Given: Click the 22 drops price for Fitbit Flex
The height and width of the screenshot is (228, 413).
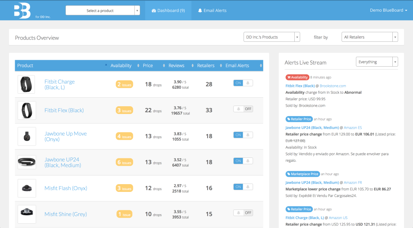Looking at the screenshot, I should tap(153, 110).
